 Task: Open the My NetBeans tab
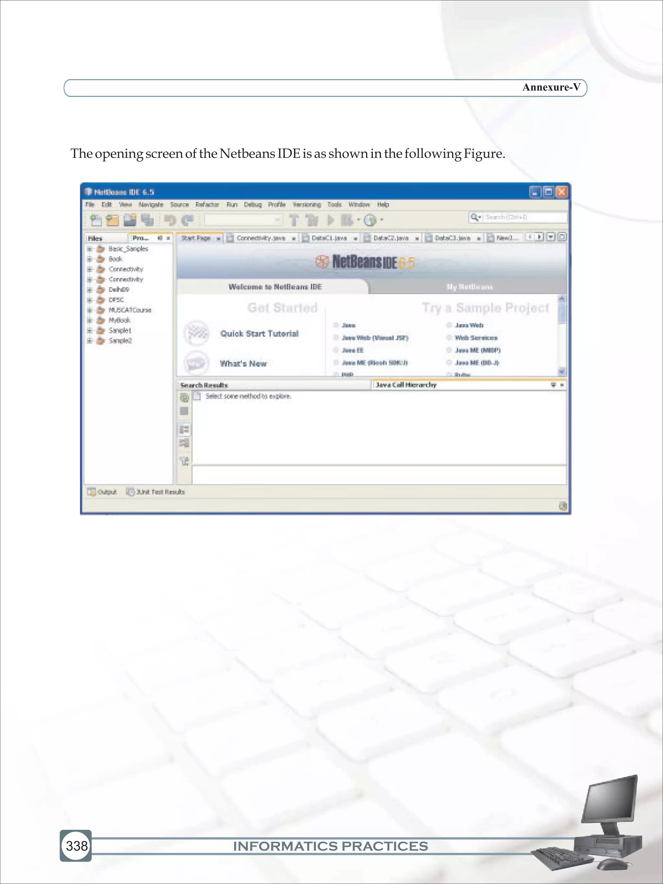click(x=470, y=287)
